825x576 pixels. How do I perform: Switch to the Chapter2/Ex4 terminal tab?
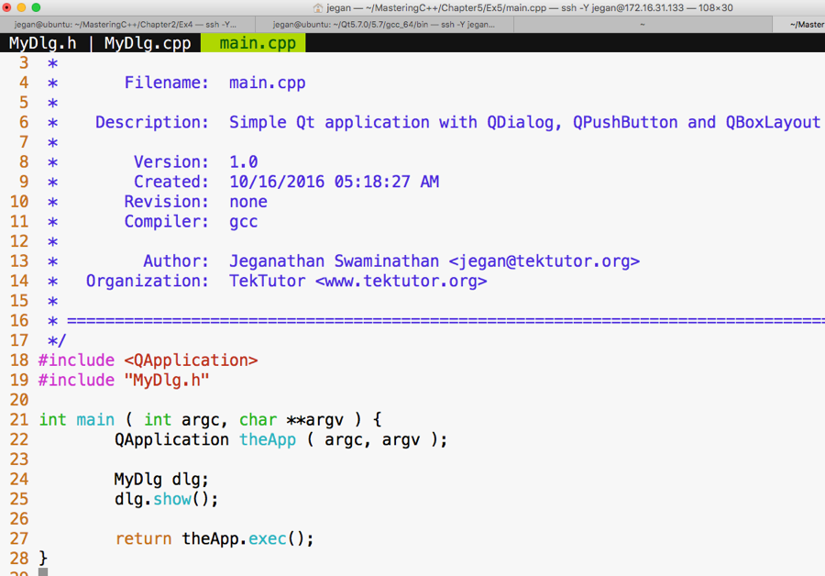click(x=127, y=25)
